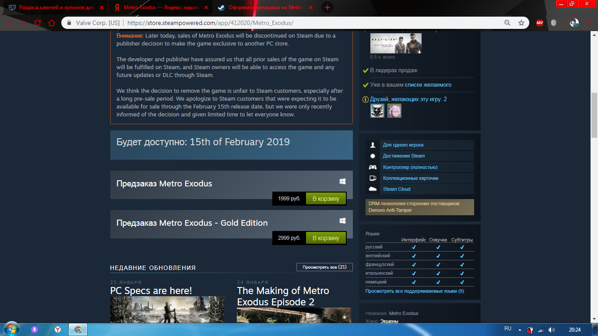The height and width of the screenshot is (336, 598).
Task: Open Yandex Browser from the taskbar
Action: (57, 329)
